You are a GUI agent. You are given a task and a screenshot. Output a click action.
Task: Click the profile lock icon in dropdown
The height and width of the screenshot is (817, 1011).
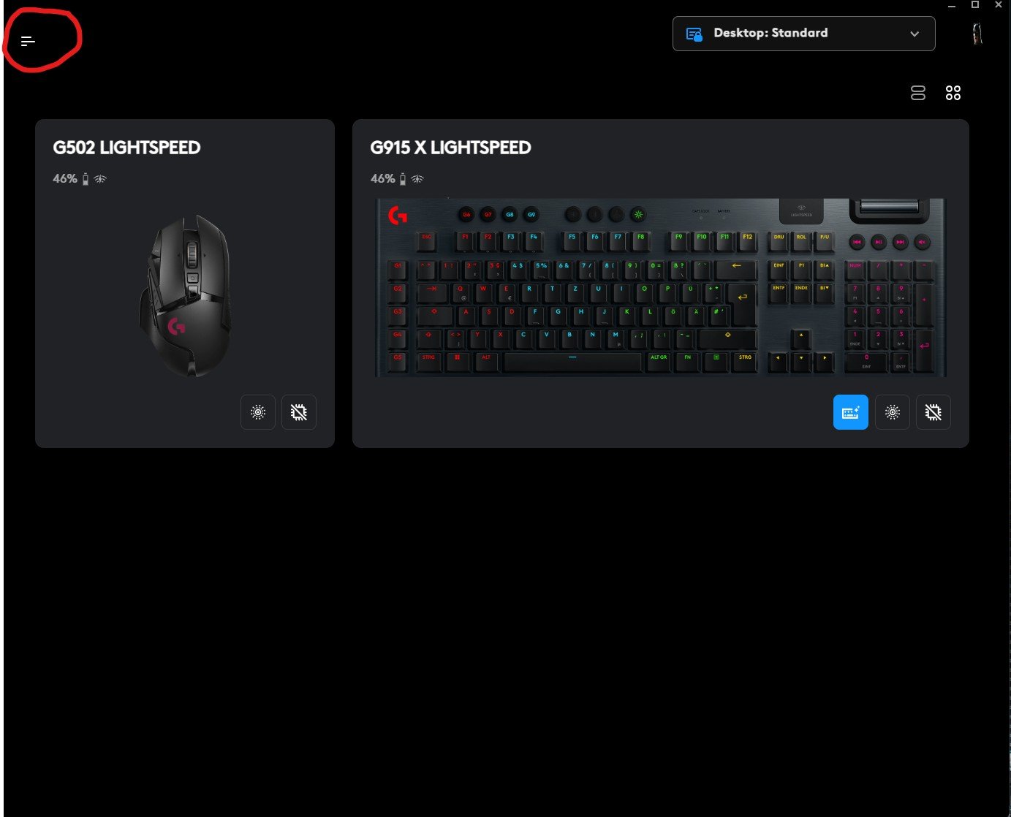pyautogui.click(x=694, y=34)
